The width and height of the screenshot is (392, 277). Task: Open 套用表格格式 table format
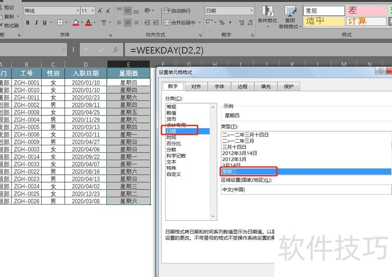[x=290, y=17]
